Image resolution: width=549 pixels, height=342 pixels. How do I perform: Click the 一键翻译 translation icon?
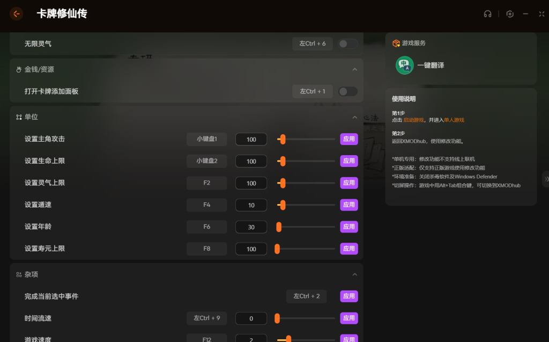click(404, 65)
